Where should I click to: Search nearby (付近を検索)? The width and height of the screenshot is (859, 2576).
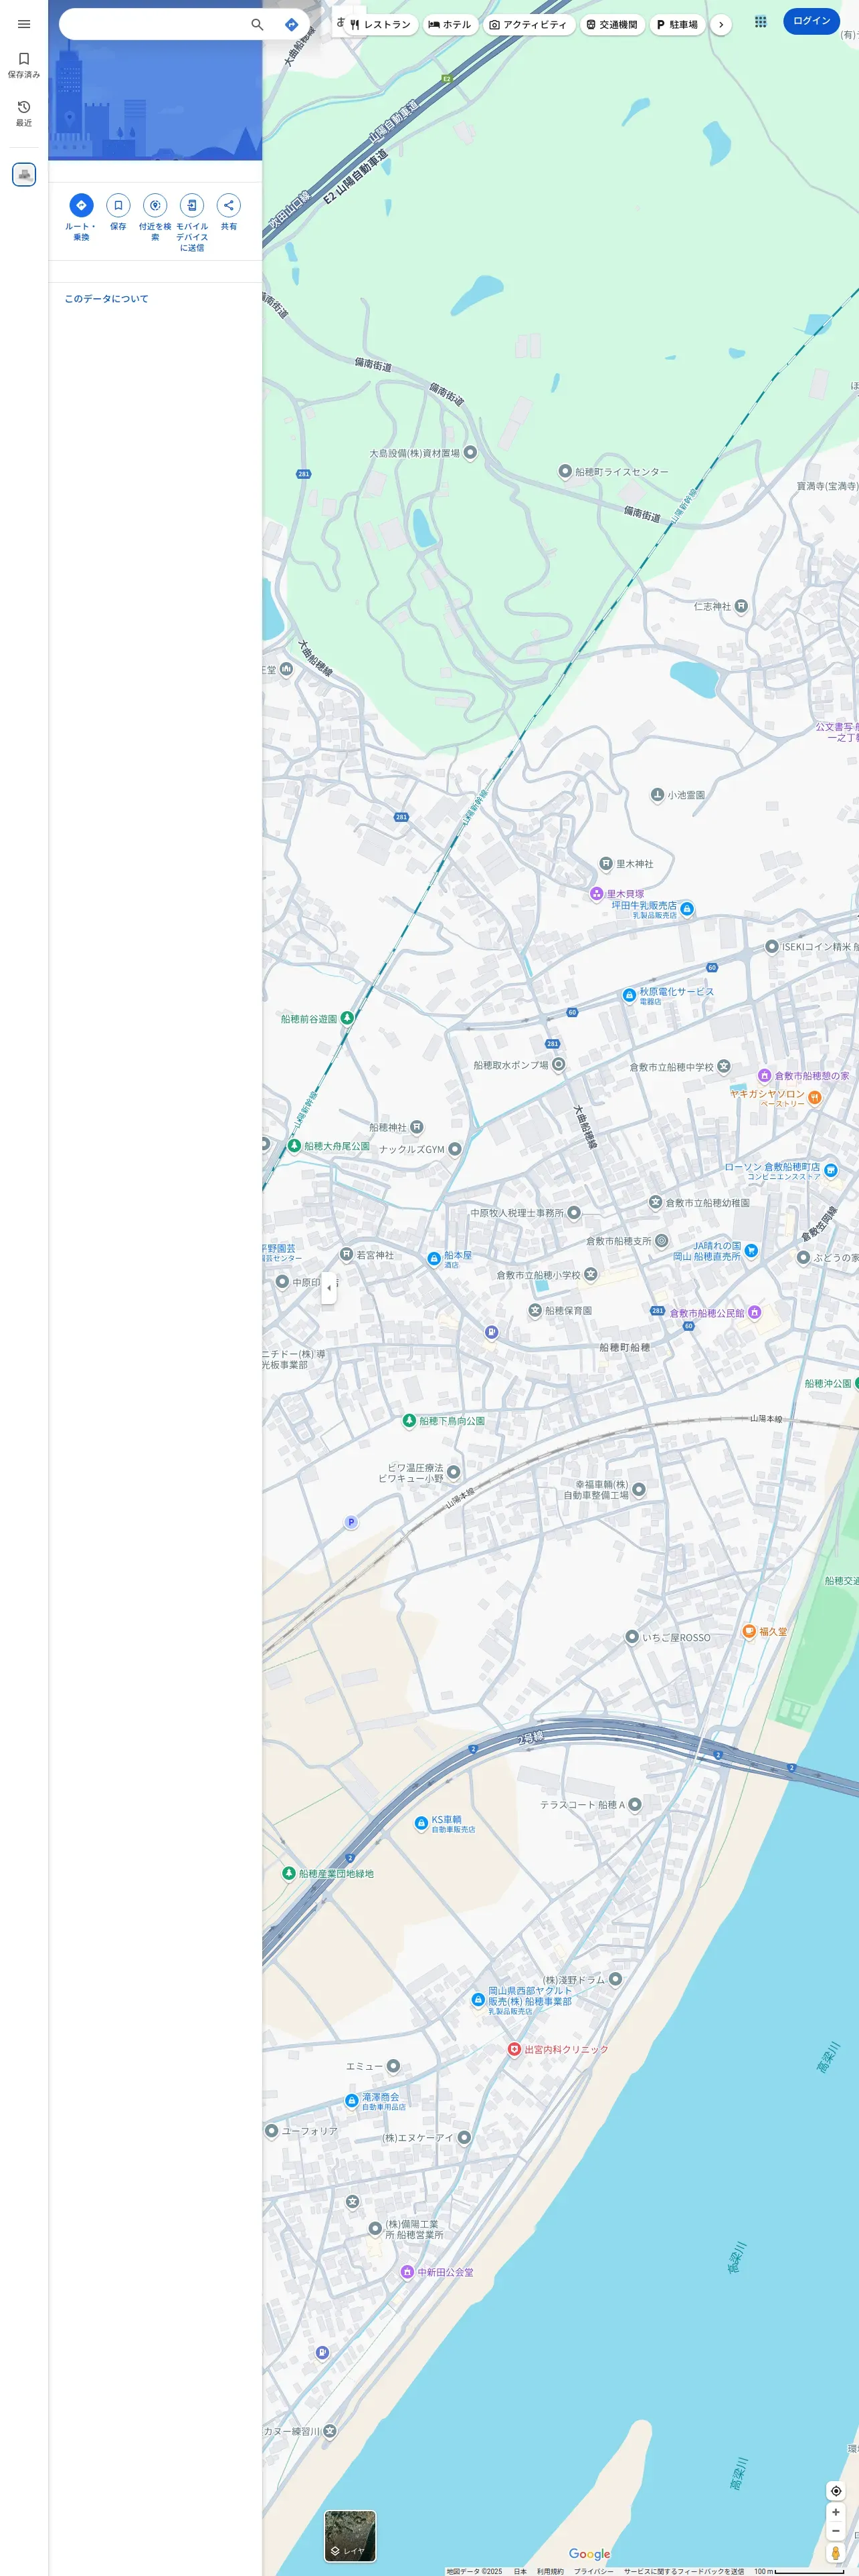coord(155,217)
